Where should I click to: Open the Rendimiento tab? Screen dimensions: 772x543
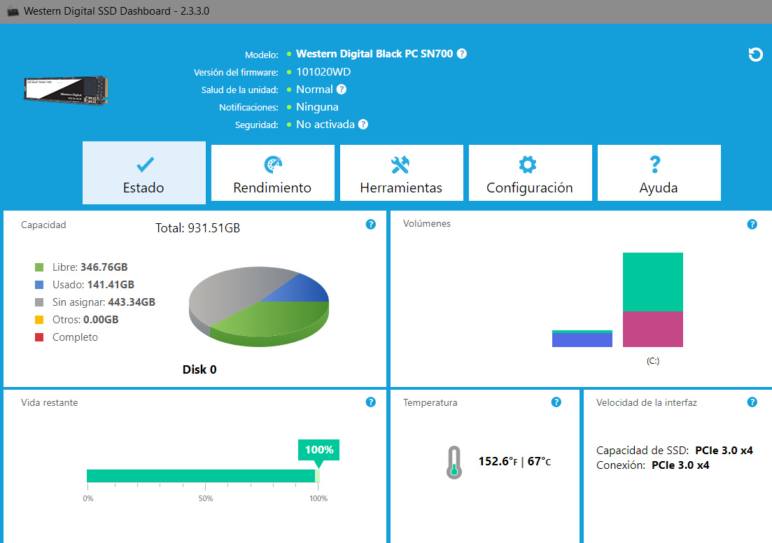272,174
